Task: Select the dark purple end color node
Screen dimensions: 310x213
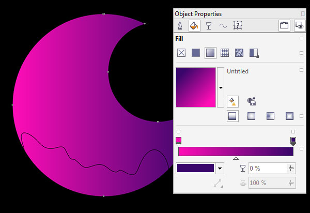Action: click(x=293, y=141)
